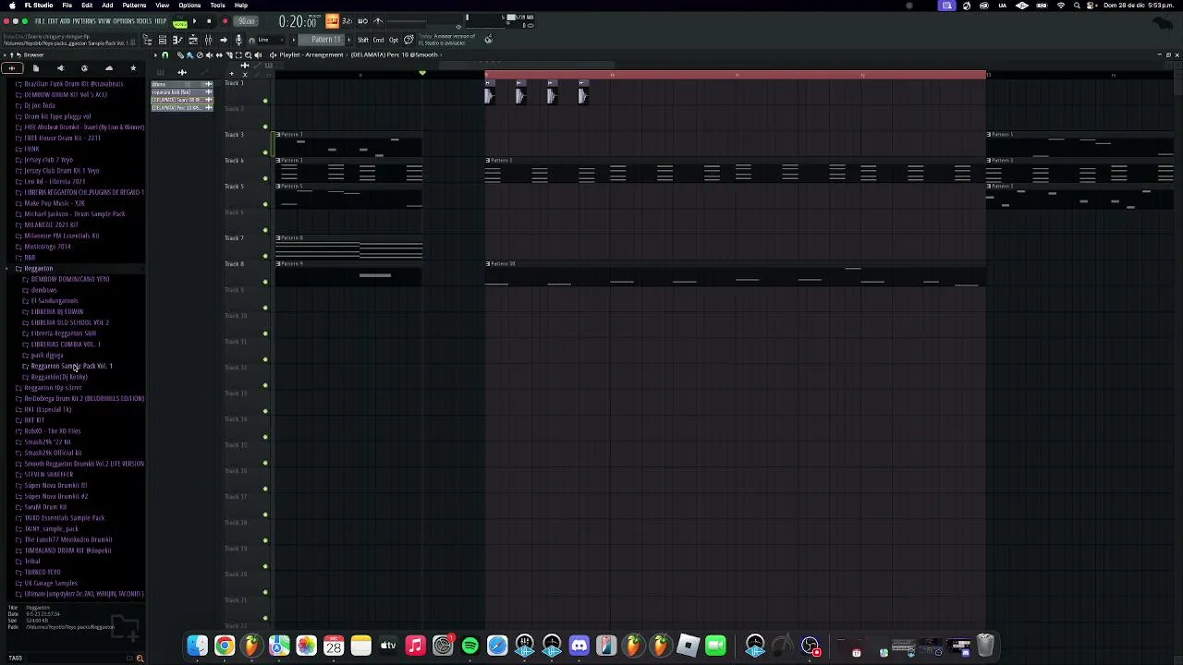Click the Cmd shortcut button in the toolbar

pos(378,40)
